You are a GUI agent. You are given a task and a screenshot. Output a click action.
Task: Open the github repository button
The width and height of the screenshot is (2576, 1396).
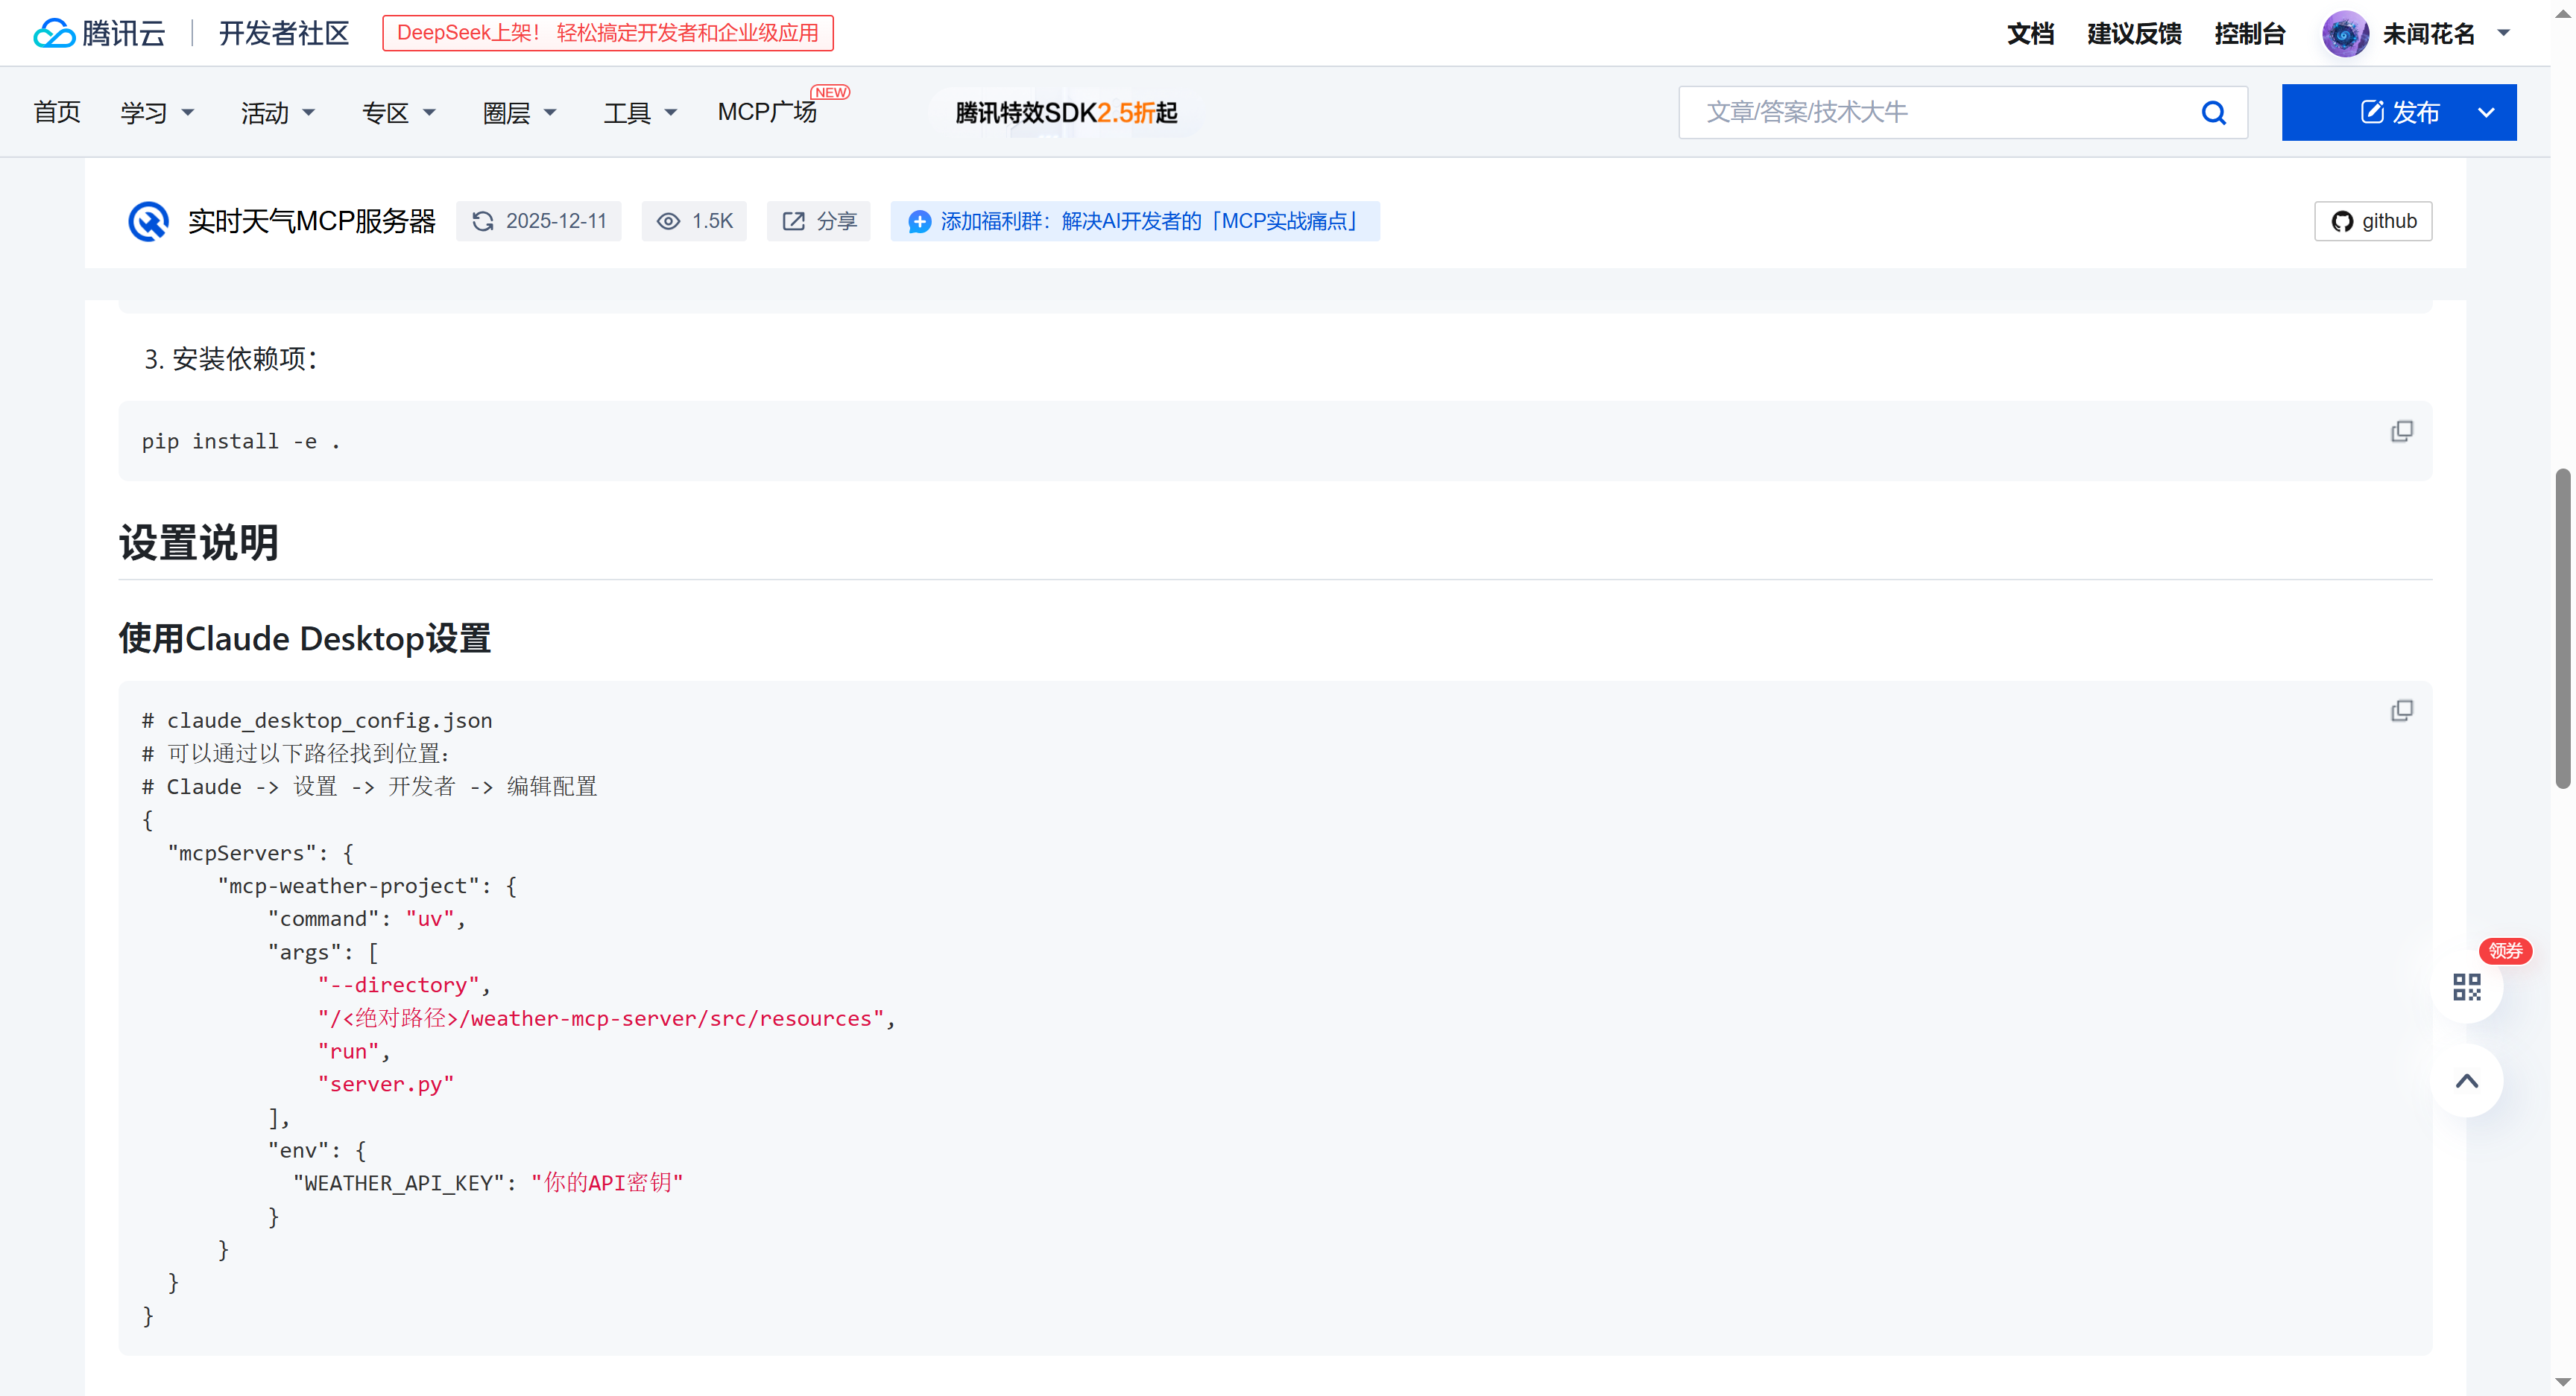[2372, 220]
